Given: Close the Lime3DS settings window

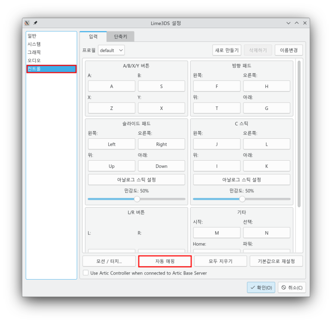Looking at the screenshot, I should coord(305,23).
